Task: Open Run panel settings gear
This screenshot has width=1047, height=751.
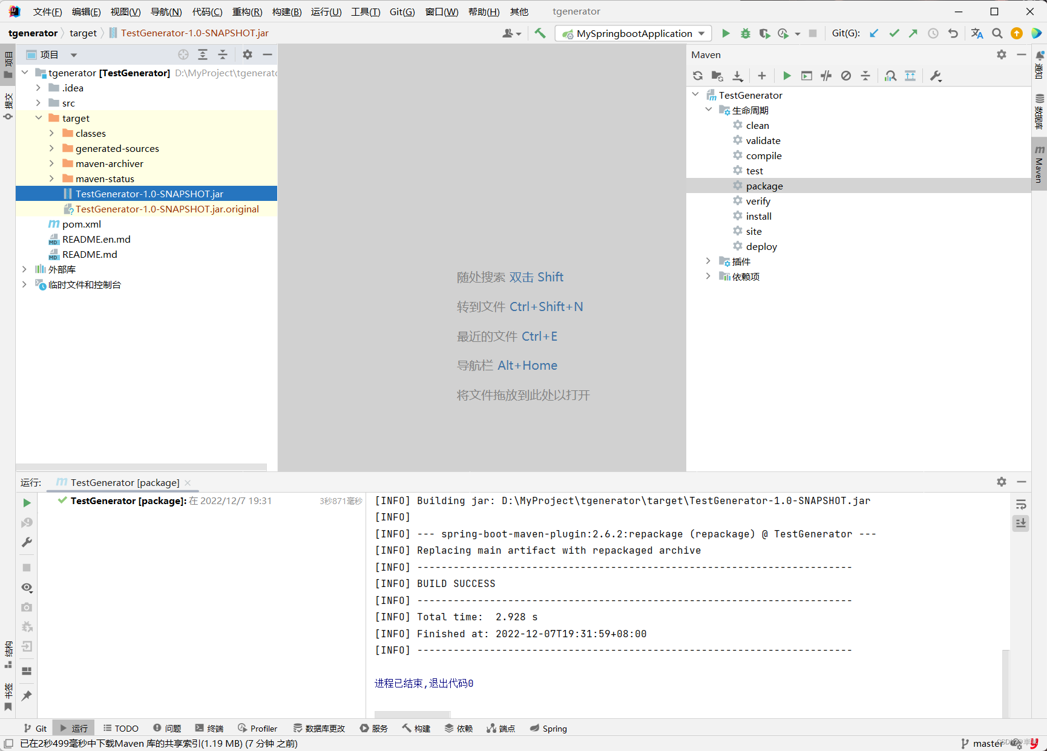Action: click(x=1002, y=482)
